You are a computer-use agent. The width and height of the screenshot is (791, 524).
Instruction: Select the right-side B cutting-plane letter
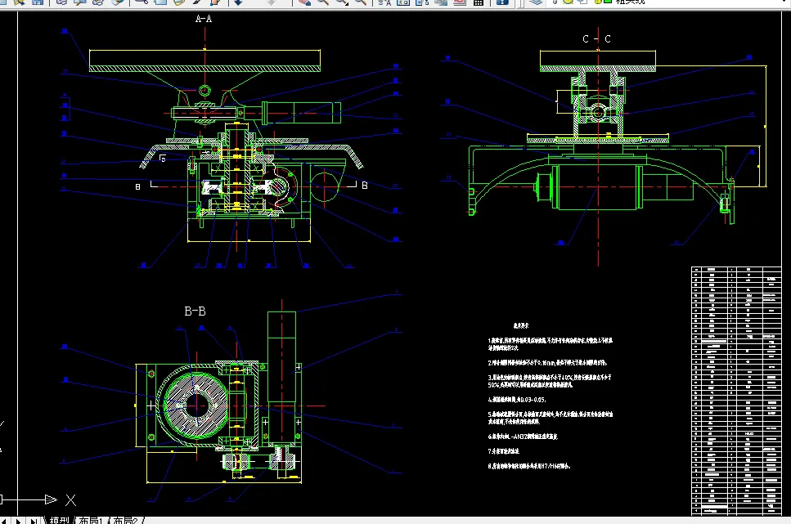[x=365, y=186]
